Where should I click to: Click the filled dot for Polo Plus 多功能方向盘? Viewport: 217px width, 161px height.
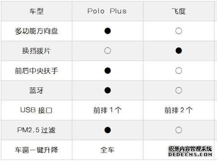107,31
